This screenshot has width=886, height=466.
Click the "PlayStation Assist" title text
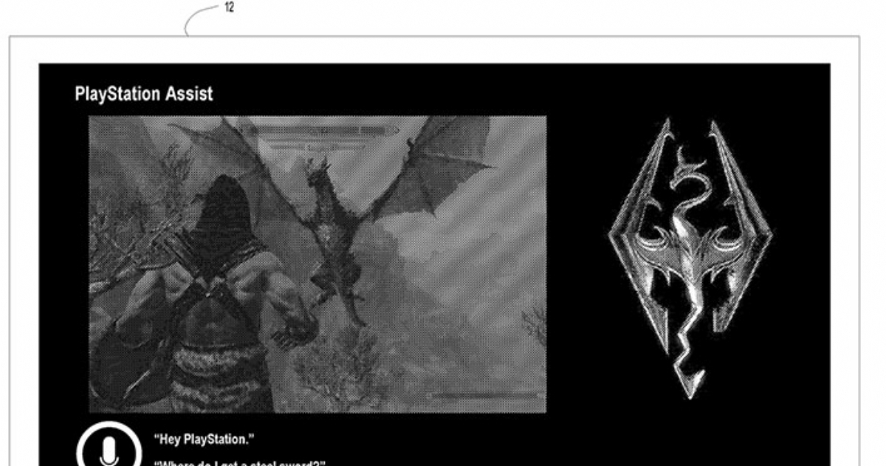pos(144,95)
